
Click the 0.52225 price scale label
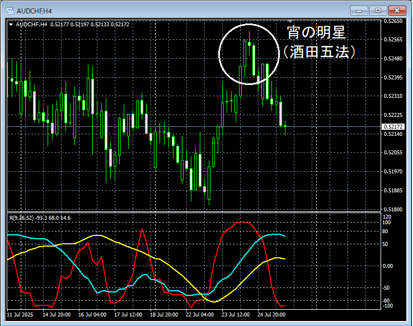click(x=393, y=115)
